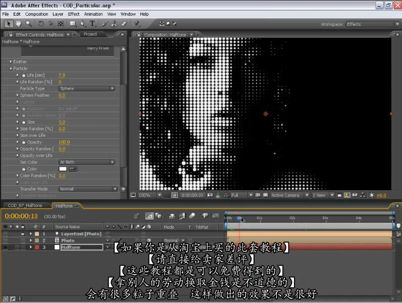Open the 1 View layout dropdown

(323, 195)
